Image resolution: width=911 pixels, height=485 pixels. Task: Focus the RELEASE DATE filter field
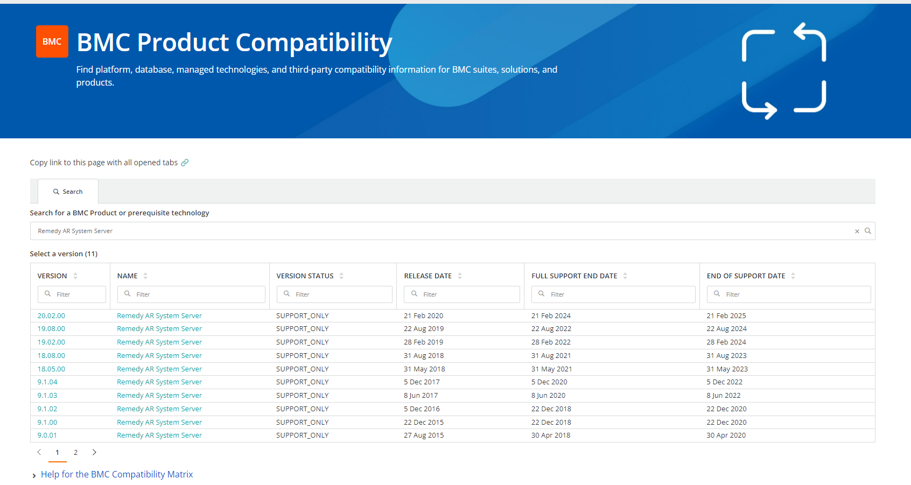click(x=462, y=294)
